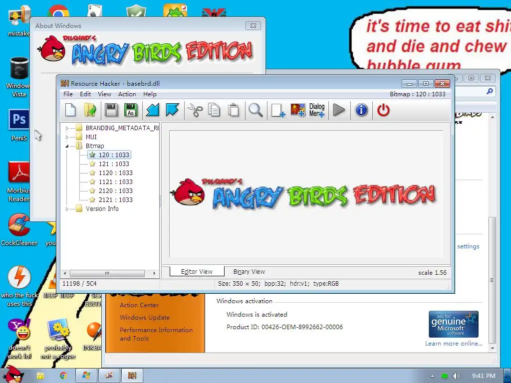Click the Save floppy disk icon

(x=111, y=110)
